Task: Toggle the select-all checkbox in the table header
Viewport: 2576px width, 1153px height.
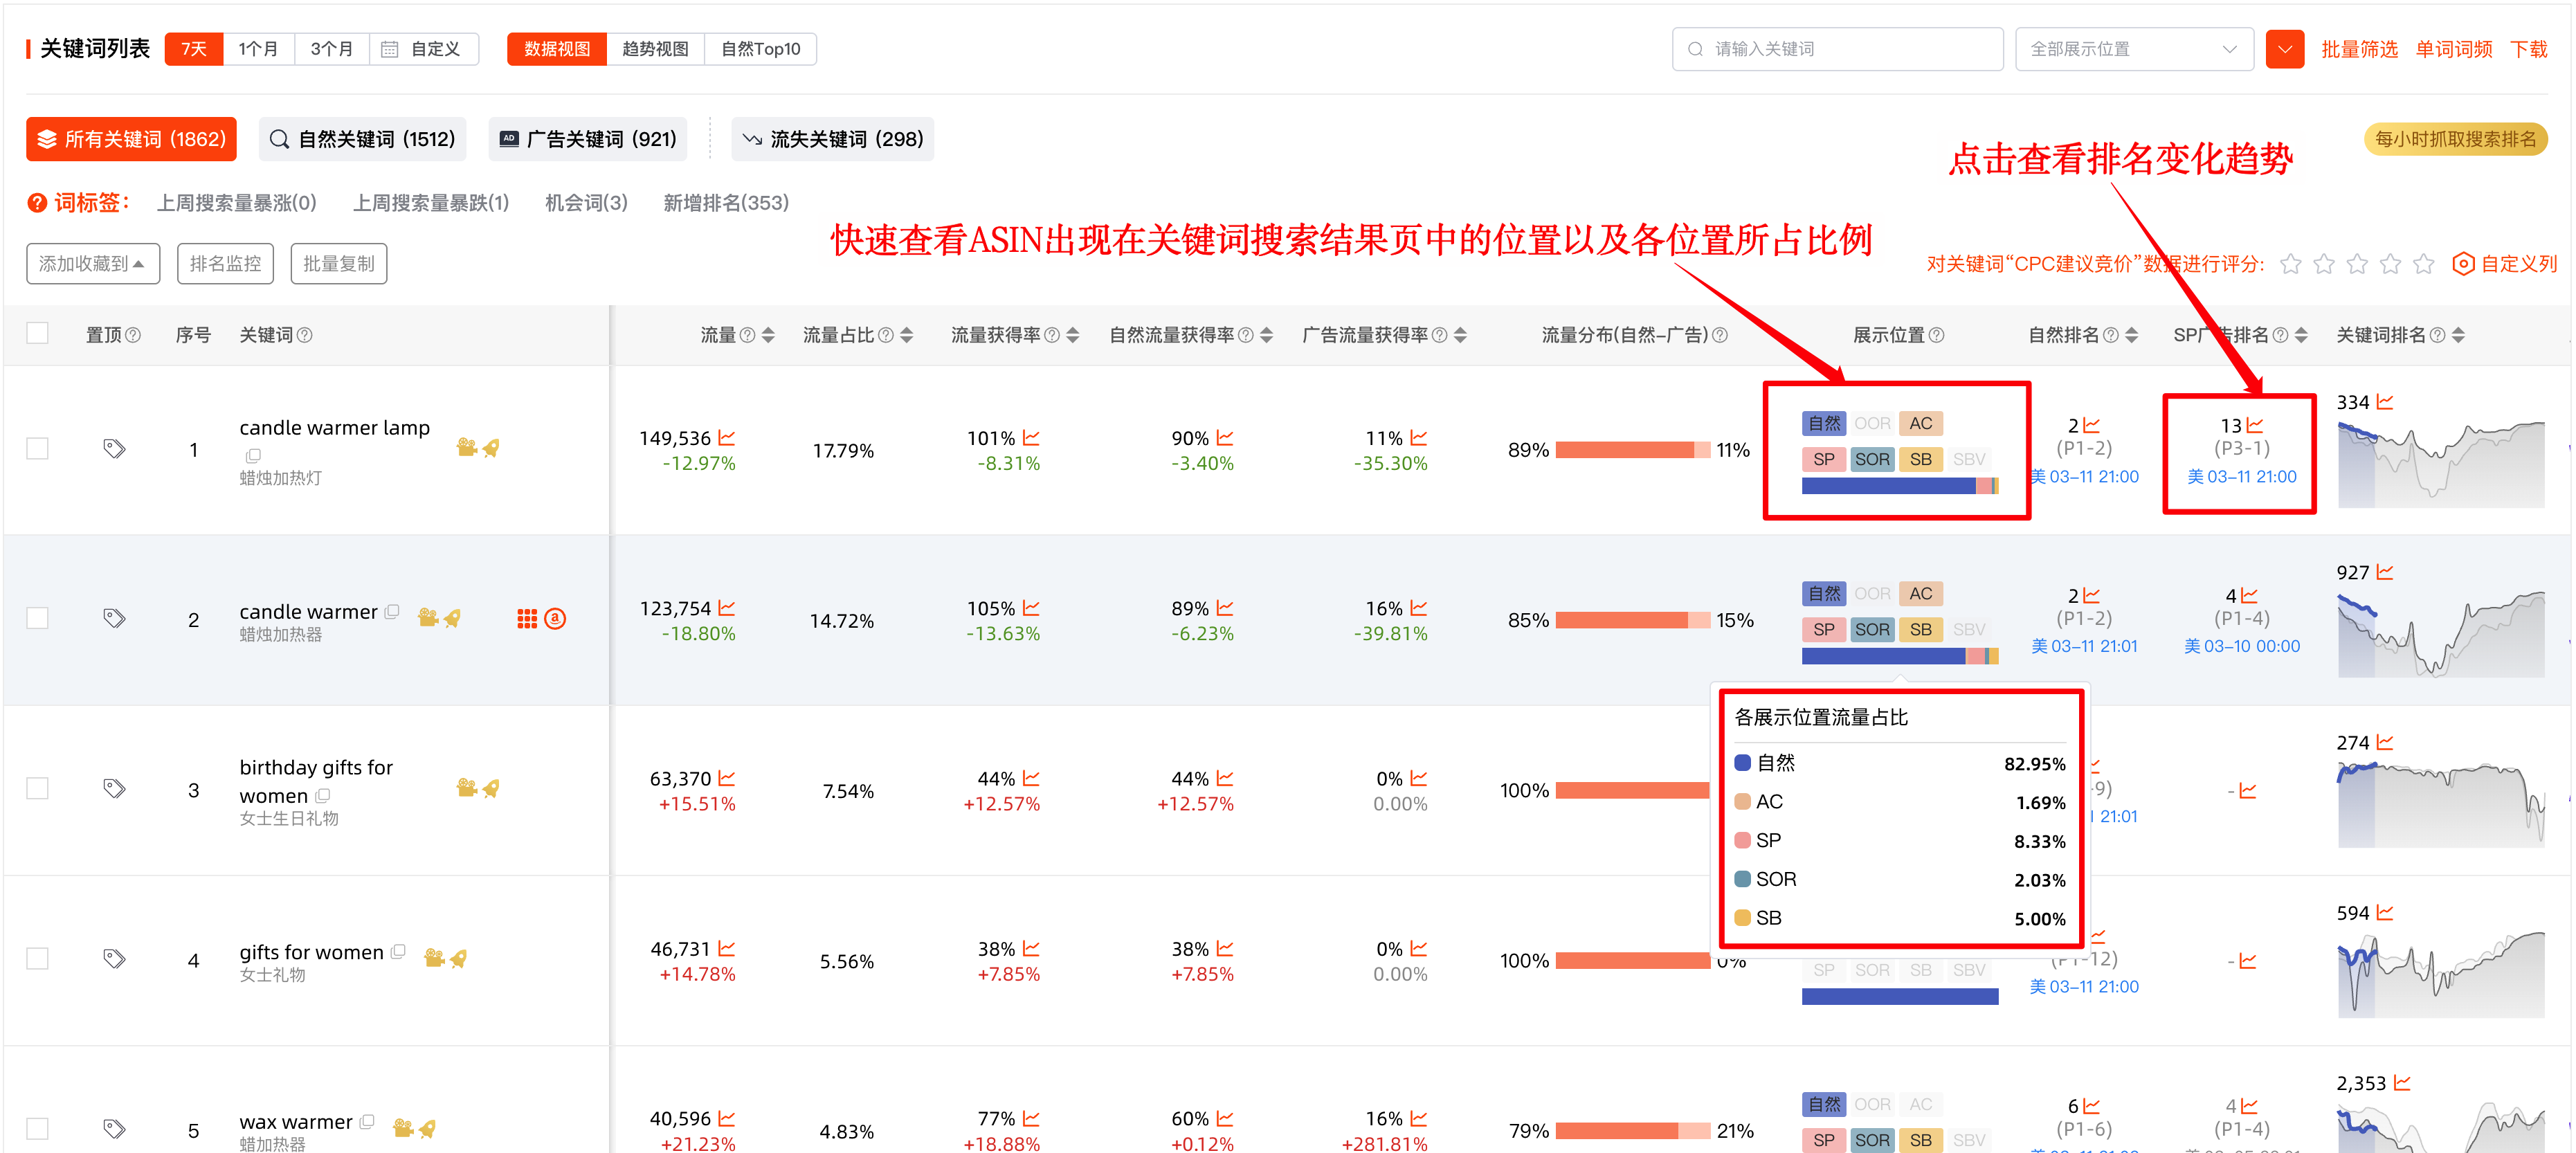Action: [37, 332]
